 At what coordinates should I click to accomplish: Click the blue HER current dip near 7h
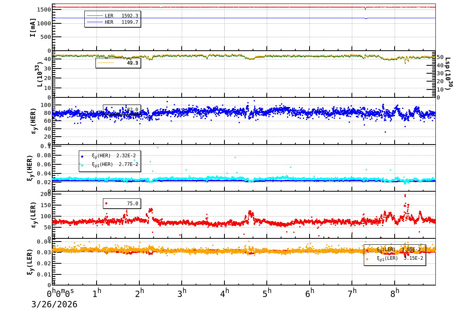pyautogui.click(x=366, y=18)
